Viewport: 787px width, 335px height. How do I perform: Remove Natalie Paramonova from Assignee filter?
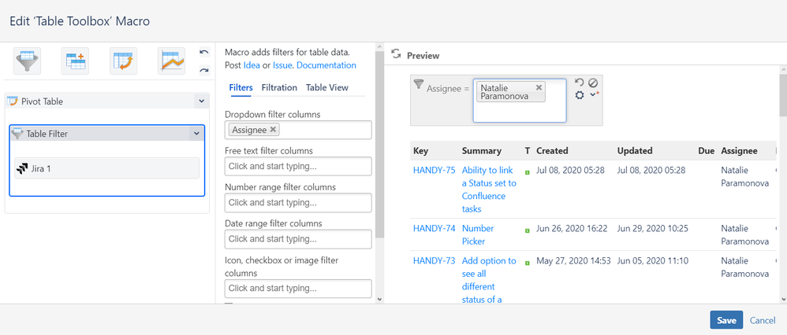(x=539, y=87)
